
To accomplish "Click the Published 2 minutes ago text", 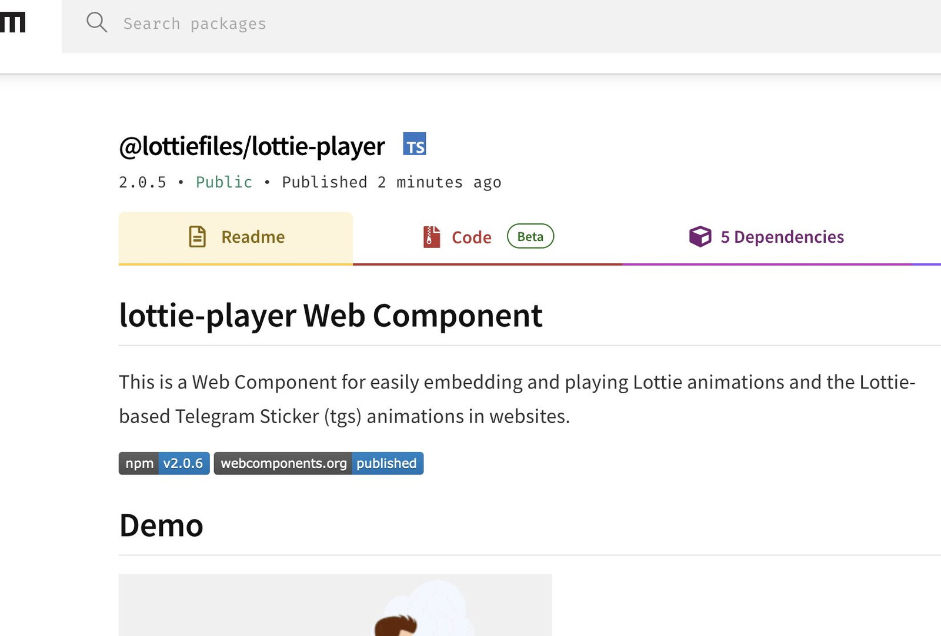I will [392, 182].
